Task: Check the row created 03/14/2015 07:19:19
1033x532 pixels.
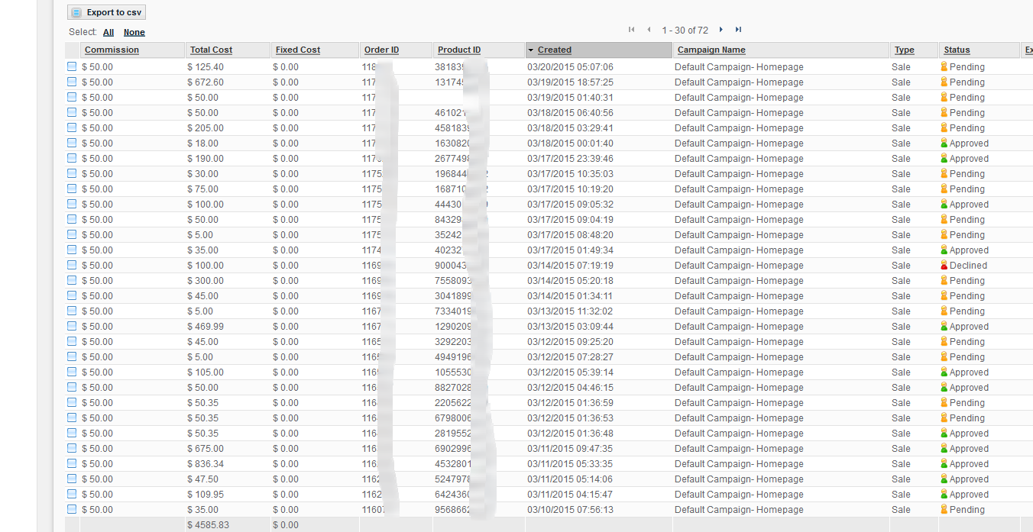Action: click(x=72, y=265)
